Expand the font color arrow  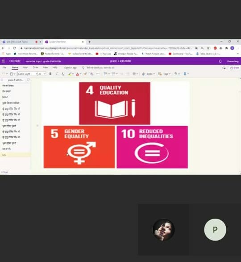tap(80, 74)
